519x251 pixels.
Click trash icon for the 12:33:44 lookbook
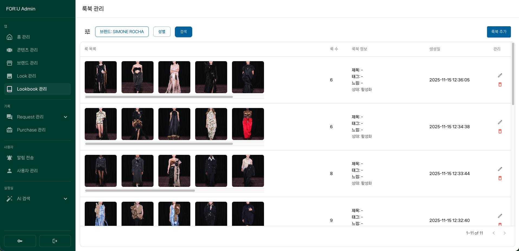tap(500, 178)
